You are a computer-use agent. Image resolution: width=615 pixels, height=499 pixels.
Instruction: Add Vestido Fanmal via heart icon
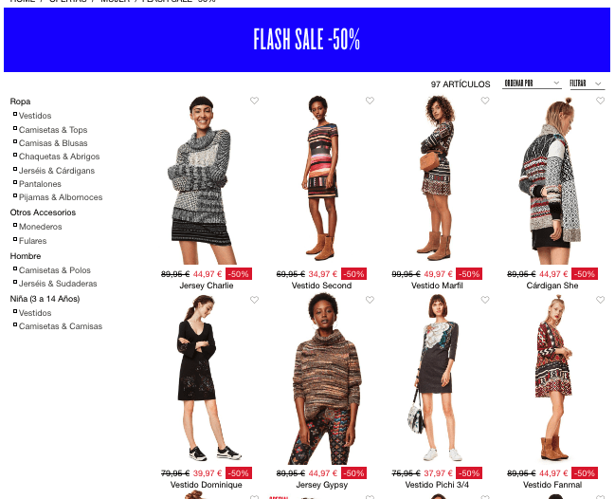click(600, 300)
